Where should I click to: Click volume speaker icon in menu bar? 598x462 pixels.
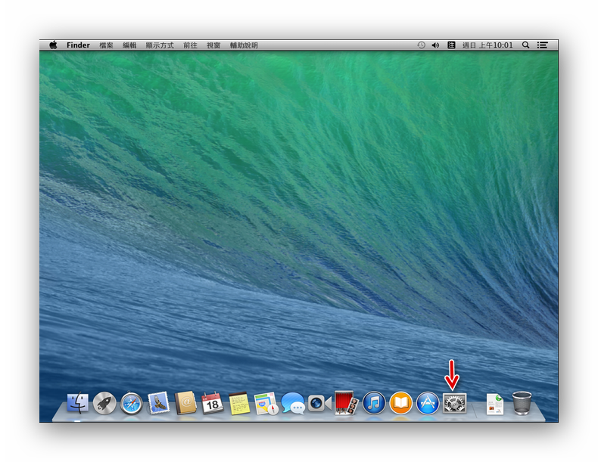[435, 45]
